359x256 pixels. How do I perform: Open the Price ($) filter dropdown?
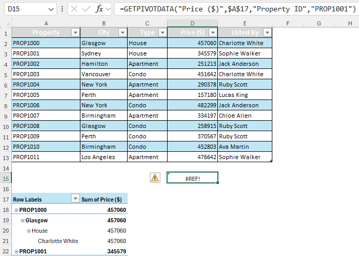point(213,33)
